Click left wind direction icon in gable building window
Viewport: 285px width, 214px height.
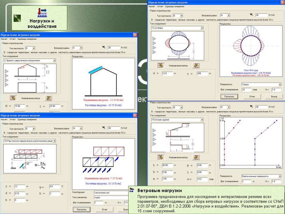(13, 98)
